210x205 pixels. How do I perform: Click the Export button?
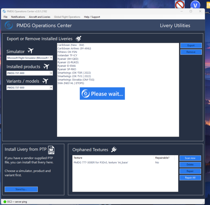(191, 45)
